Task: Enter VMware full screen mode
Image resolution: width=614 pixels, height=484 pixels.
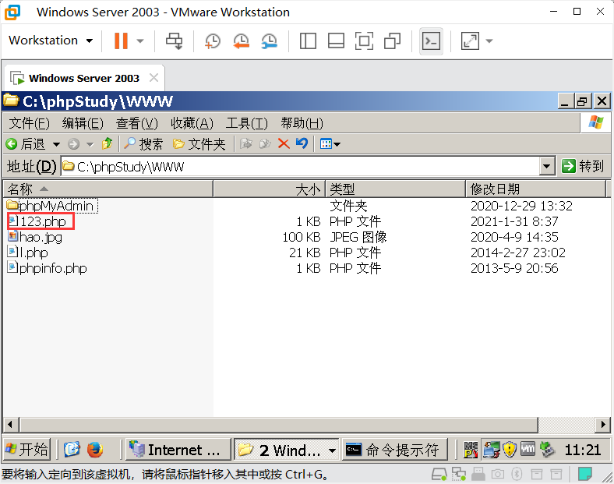Action: [x=364, y=41]
